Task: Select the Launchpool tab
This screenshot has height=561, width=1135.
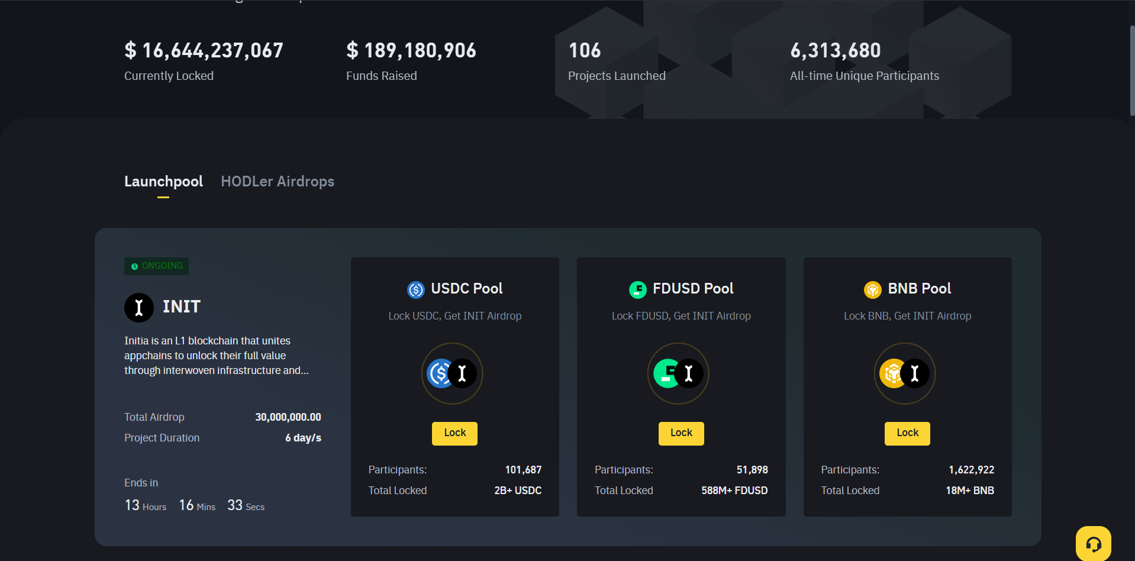Action: point(163,182)
